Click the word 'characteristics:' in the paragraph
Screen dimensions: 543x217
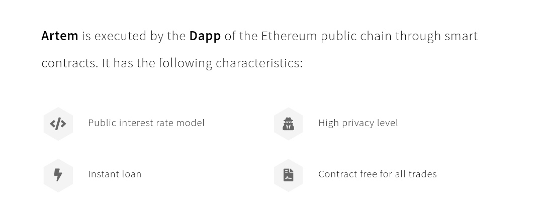[259, 63]
